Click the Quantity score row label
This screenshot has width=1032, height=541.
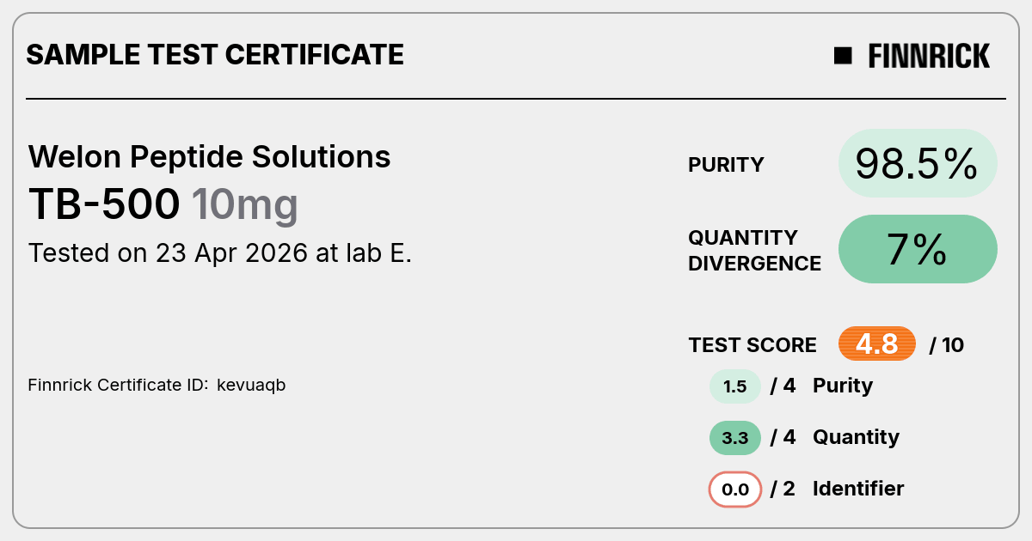(x=856, y=437)
